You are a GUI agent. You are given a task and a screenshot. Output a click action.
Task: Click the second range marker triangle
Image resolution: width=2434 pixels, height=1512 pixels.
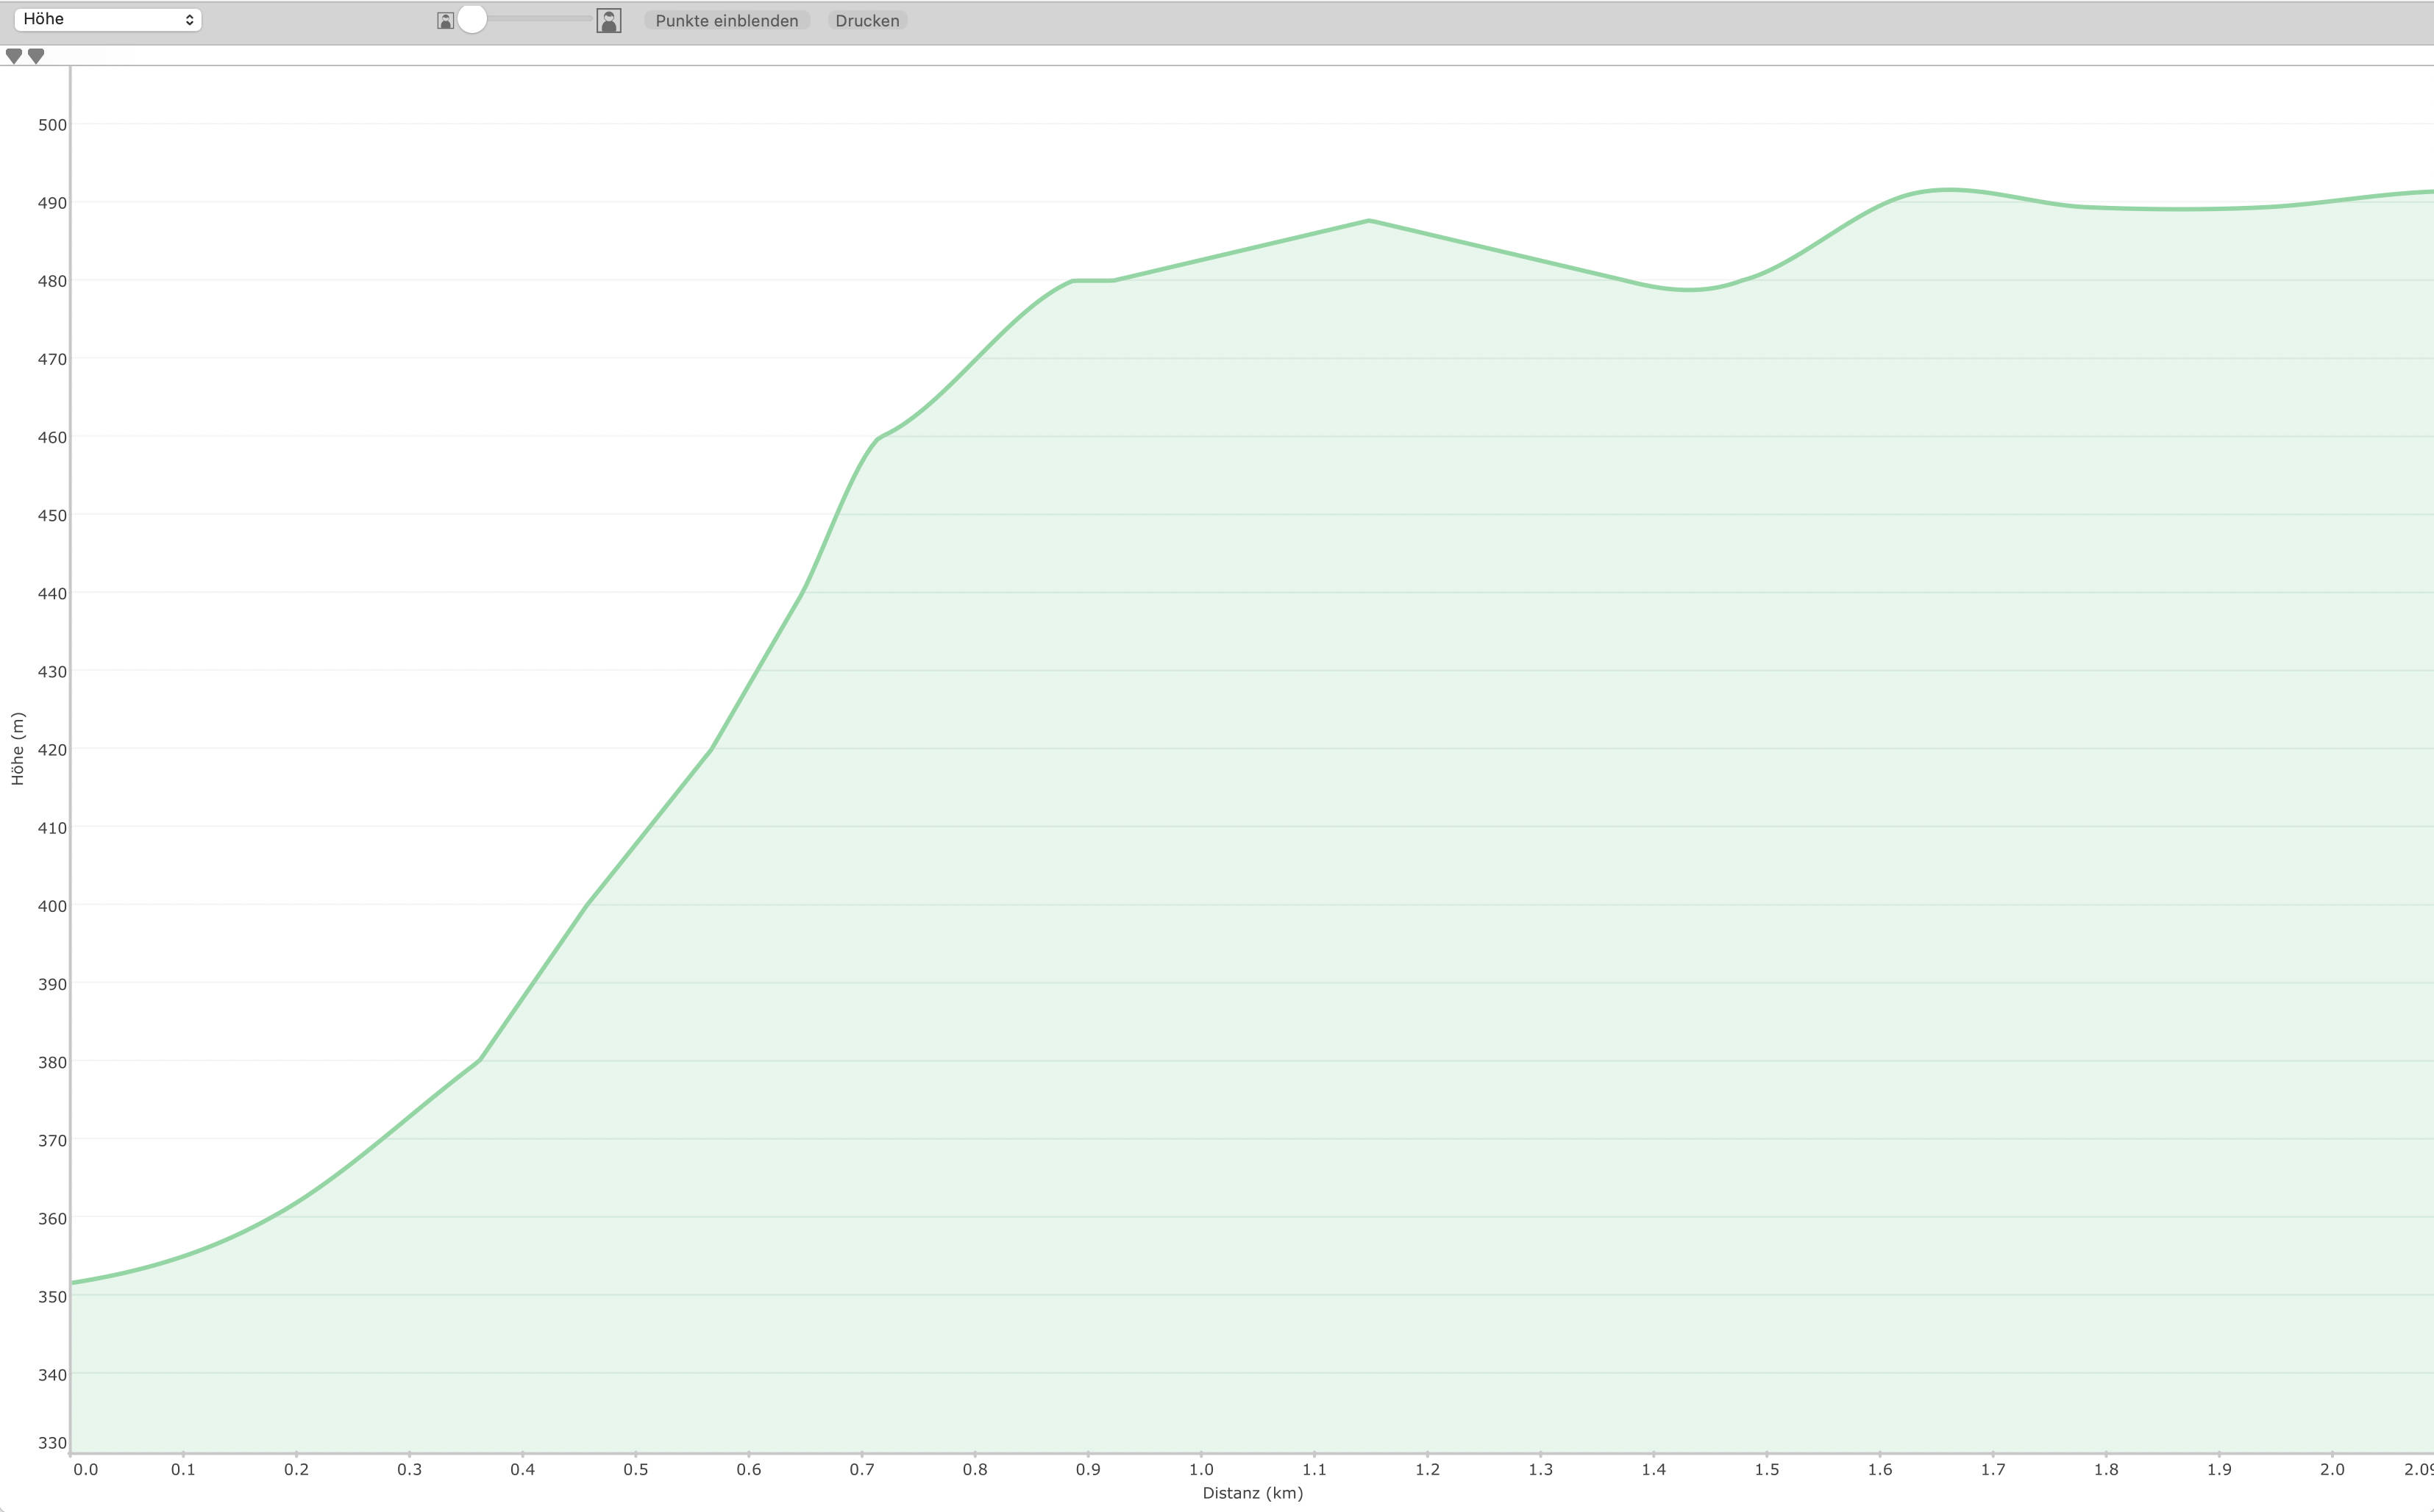coord(36,56)
